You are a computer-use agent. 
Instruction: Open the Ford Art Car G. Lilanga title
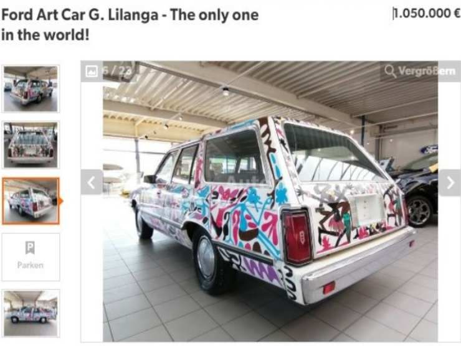[130, 25]
